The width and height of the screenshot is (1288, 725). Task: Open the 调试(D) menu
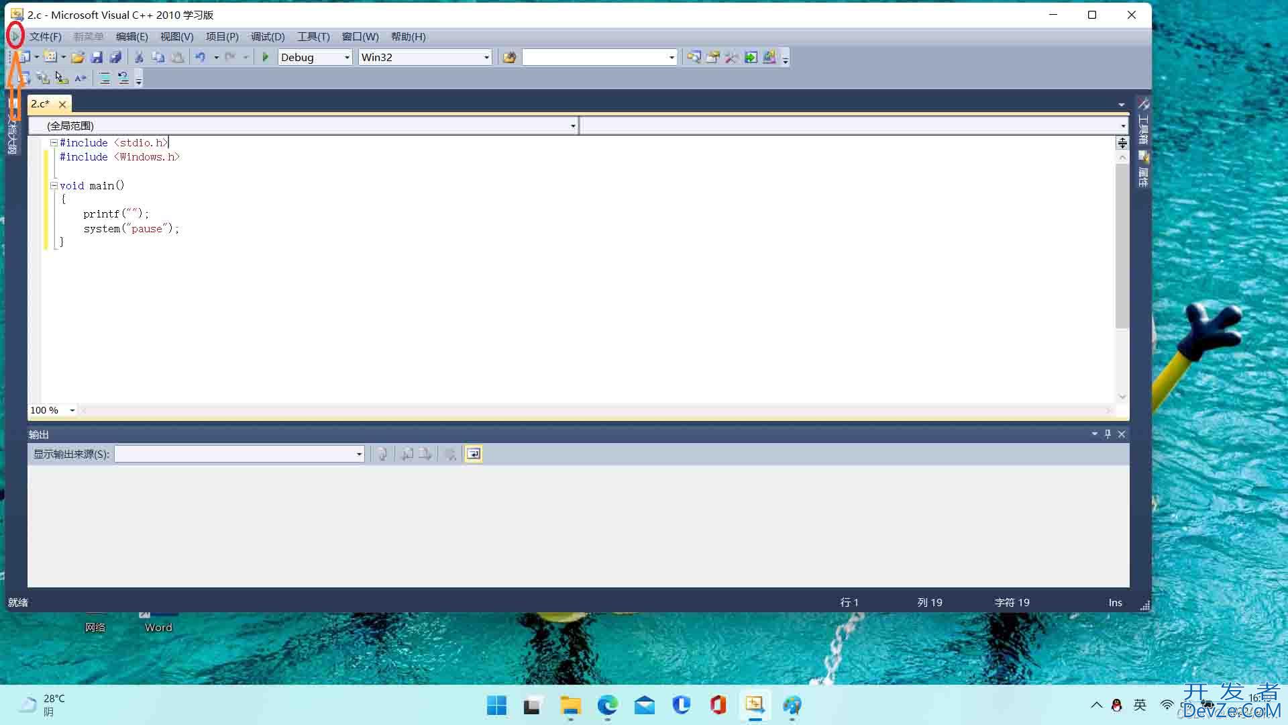pos(268,37)
